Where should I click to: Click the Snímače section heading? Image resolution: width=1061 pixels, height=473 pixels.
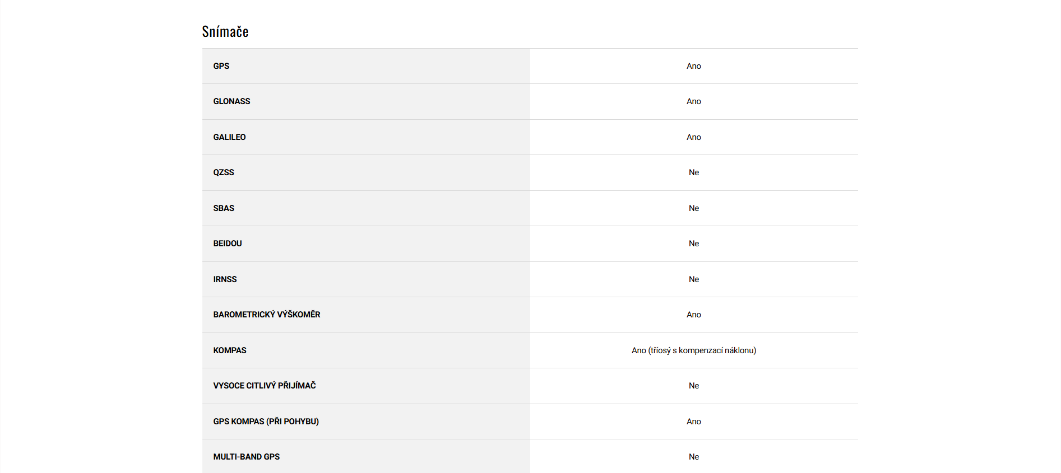(x=225, y=32)
